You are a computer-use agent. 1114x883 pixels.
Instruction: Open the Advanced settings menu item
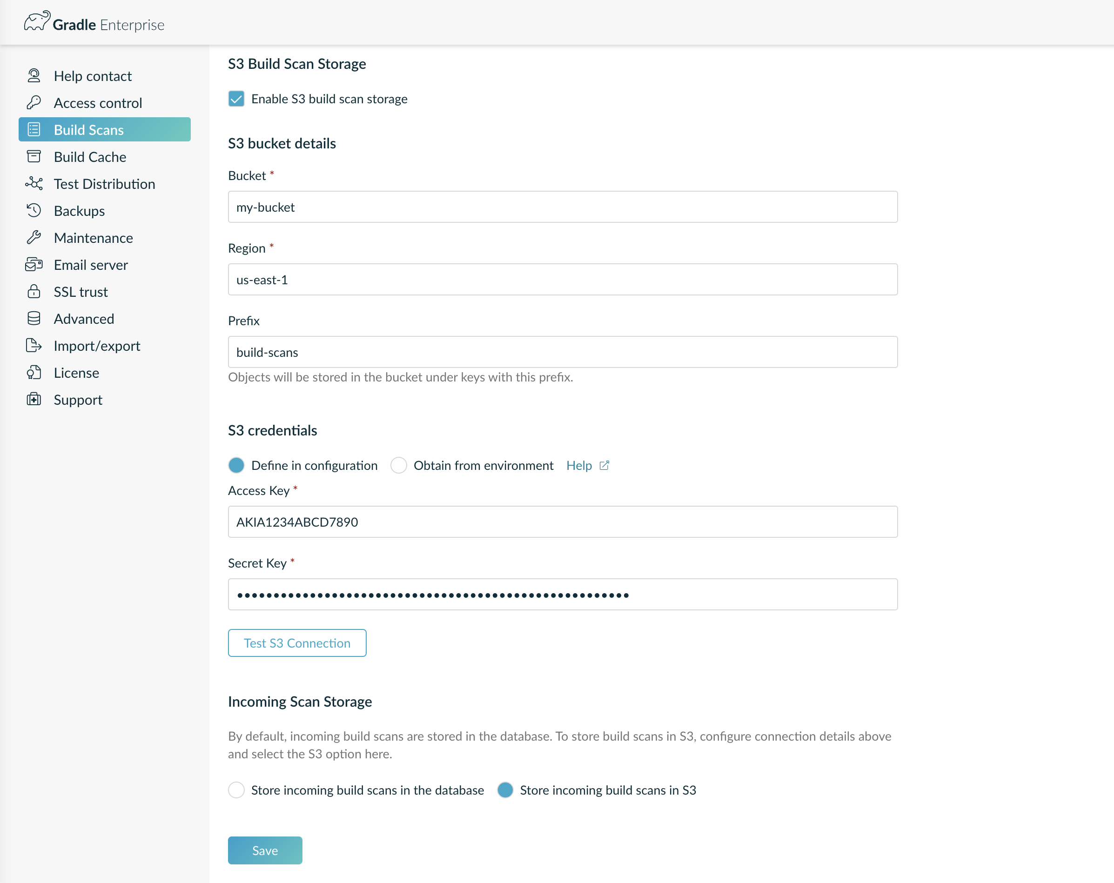[x=84, y=319]
